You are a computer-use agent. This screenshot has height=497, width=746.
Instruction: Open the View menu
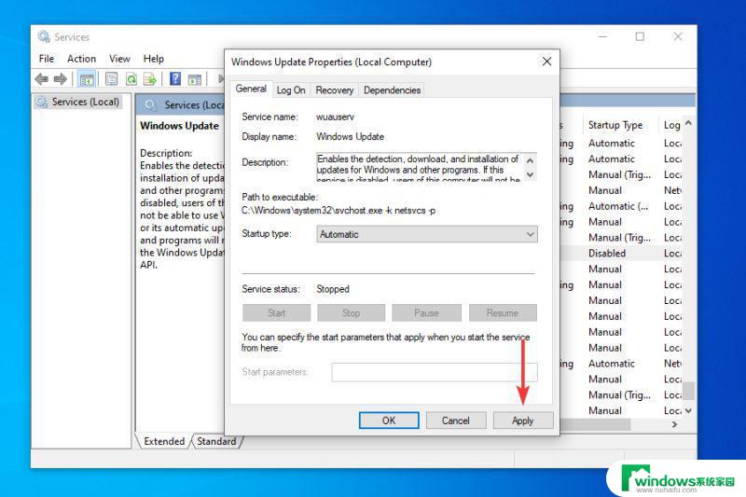pos(119,59)
